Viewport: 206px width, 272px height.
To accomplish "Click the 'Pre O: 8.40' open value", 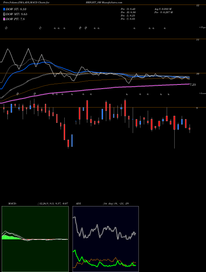I will 128,9.
